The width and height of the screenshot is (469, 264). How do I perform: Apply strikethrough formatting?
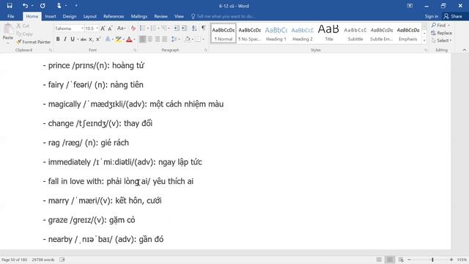coord(84,39)
